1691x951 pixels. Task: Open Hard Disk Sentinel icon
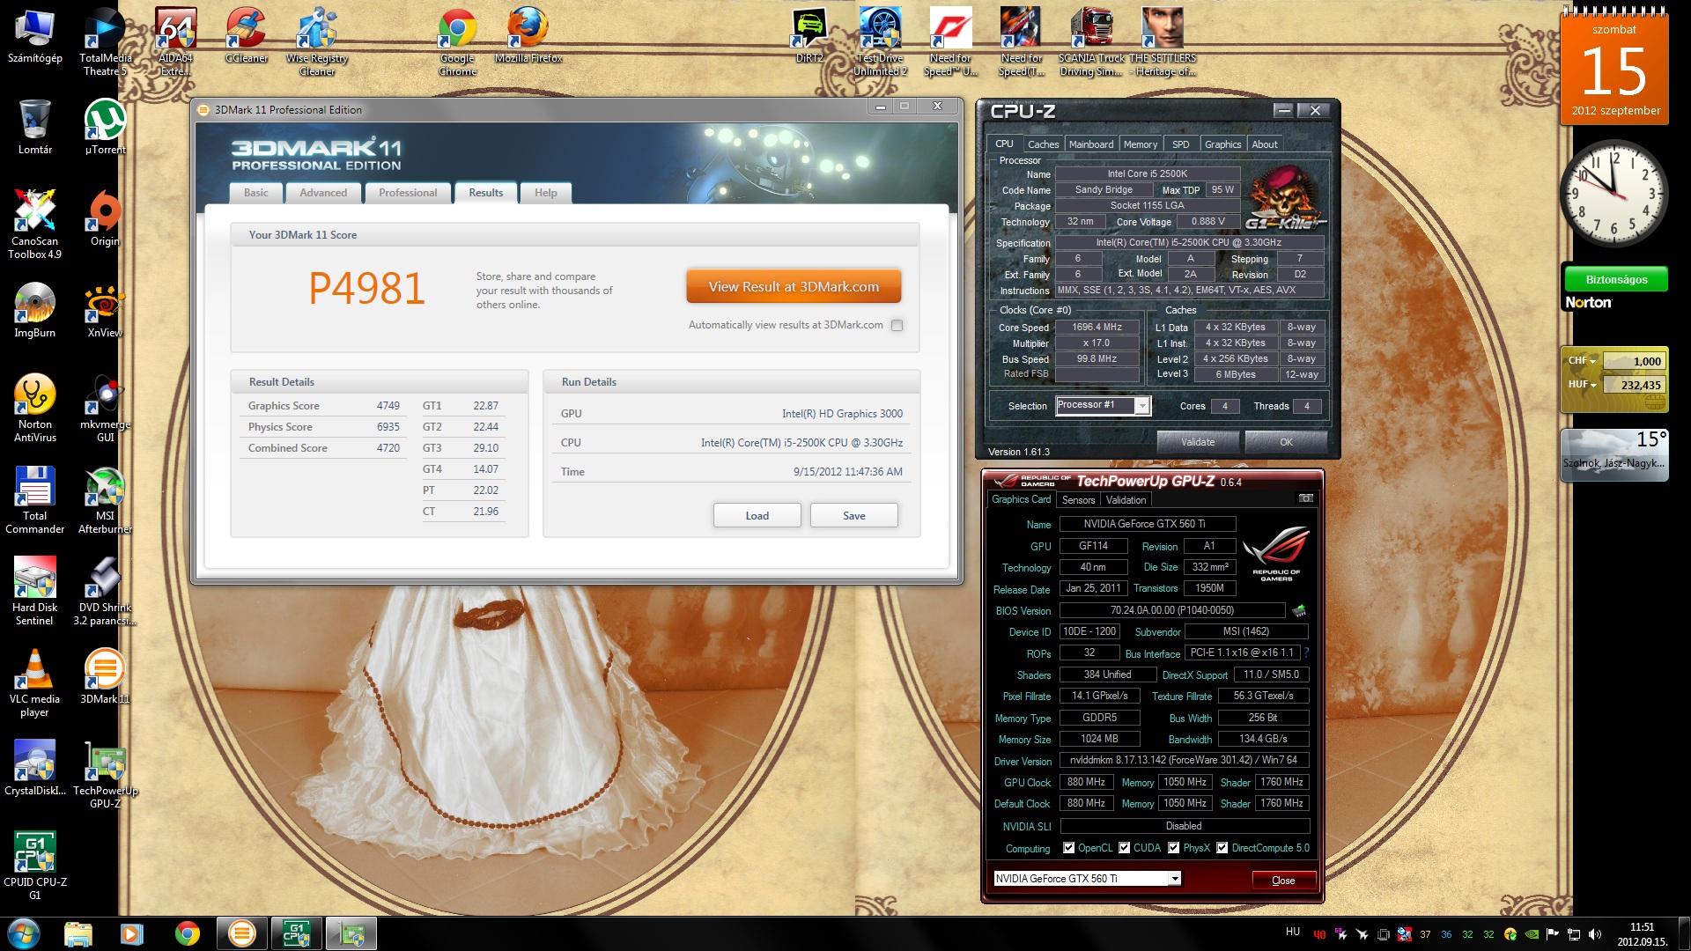[x=35, y=592]
